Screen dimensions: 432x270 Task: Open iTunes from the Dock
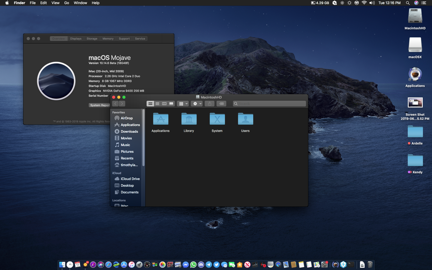click(132, 265)
